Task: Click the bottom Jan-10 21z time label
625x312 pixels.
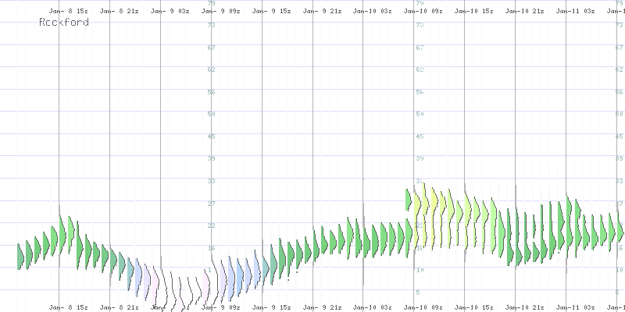Action: [x=525, y=307]
